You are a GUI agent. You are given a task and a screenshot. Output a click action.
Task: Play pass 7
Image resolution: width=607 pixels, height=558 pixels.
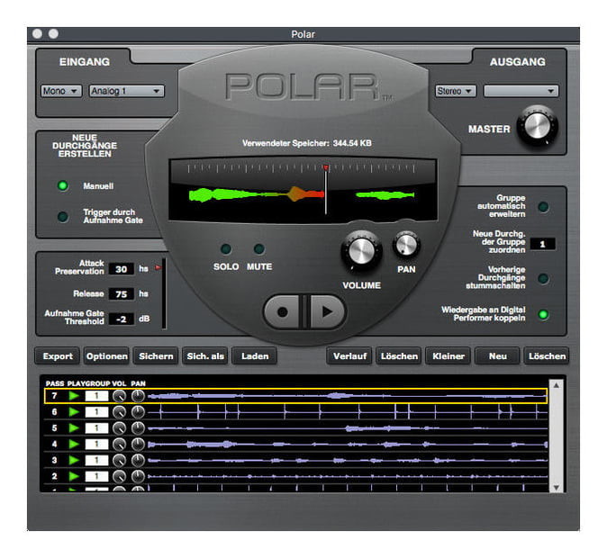74,396
